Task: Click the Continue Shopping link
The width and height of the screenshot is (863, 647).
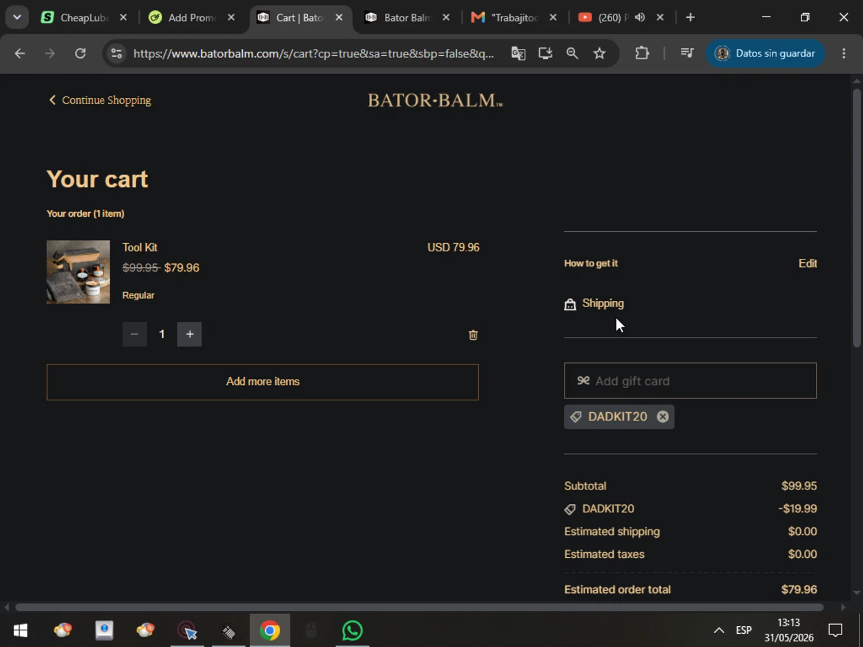Action: point(100,100)
